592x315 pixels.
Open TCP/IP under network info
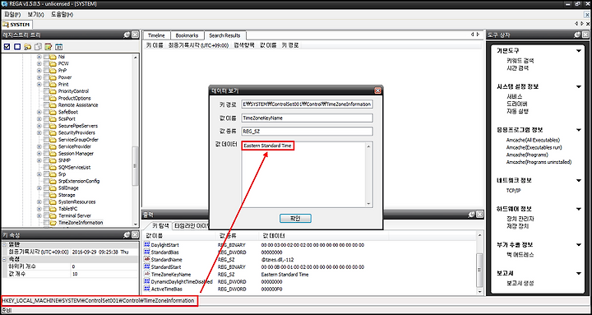pyautogui.click(x=513, y=191)
